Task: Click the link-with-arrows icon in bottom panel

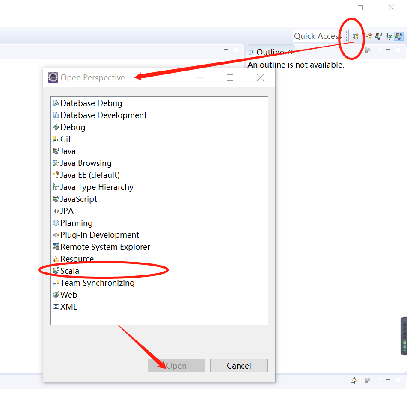Action: 354,380
